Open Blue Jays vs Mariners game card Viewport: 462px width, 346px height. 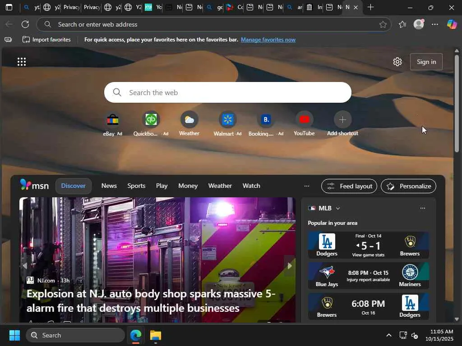tap(368, 276)
